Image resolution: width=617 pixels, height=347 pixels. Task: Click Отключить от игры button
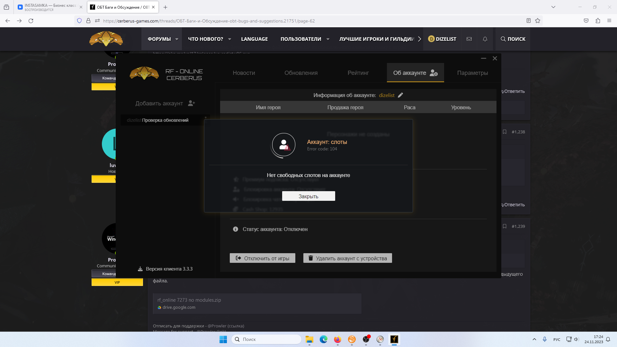(x=263, y=258)
